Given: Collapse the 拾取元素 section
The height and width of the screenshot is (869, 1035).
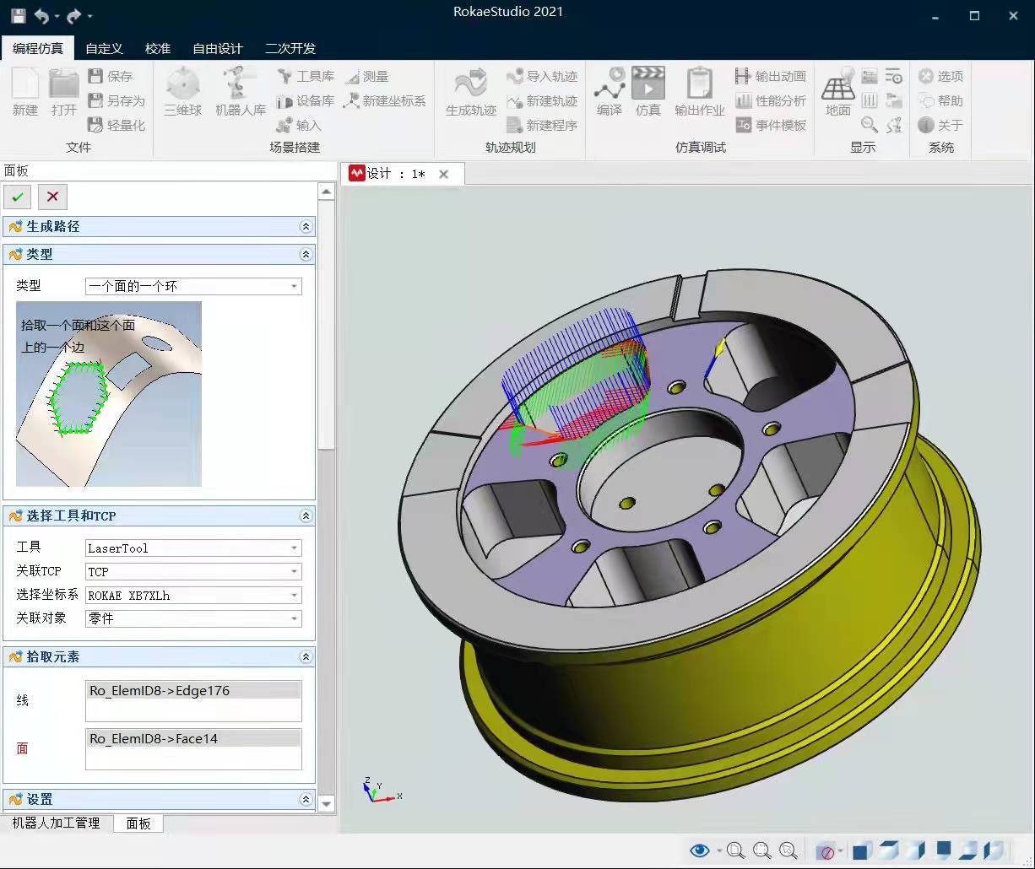Looking at the screenshot, I should 306,657.
